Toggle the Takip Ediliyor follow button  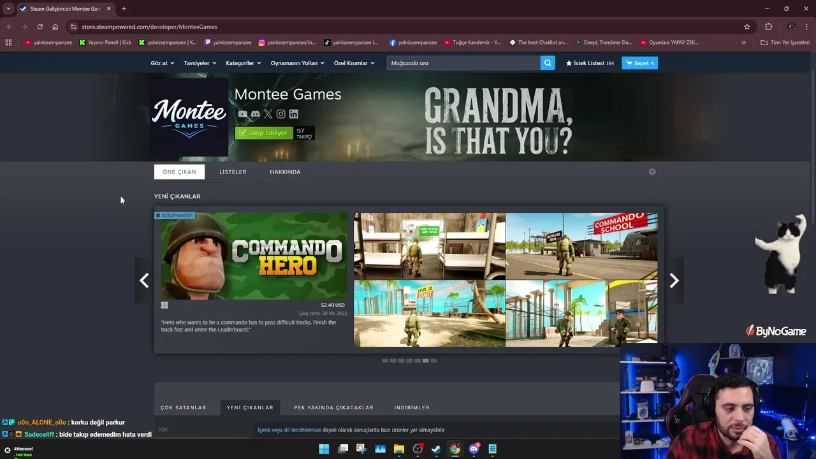tap(264, 133)
